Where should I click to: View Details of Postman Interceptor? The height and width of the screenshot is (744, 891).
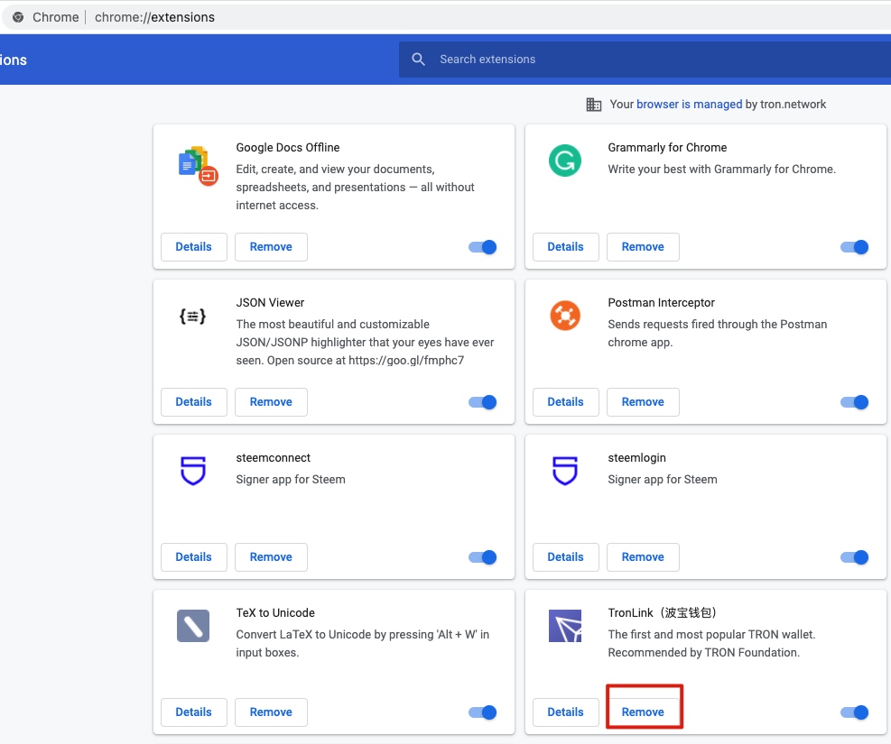pyautogui.click(x=565, y=402)
